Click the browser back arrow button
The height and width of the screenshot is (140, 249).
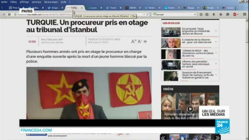[4, 14]
